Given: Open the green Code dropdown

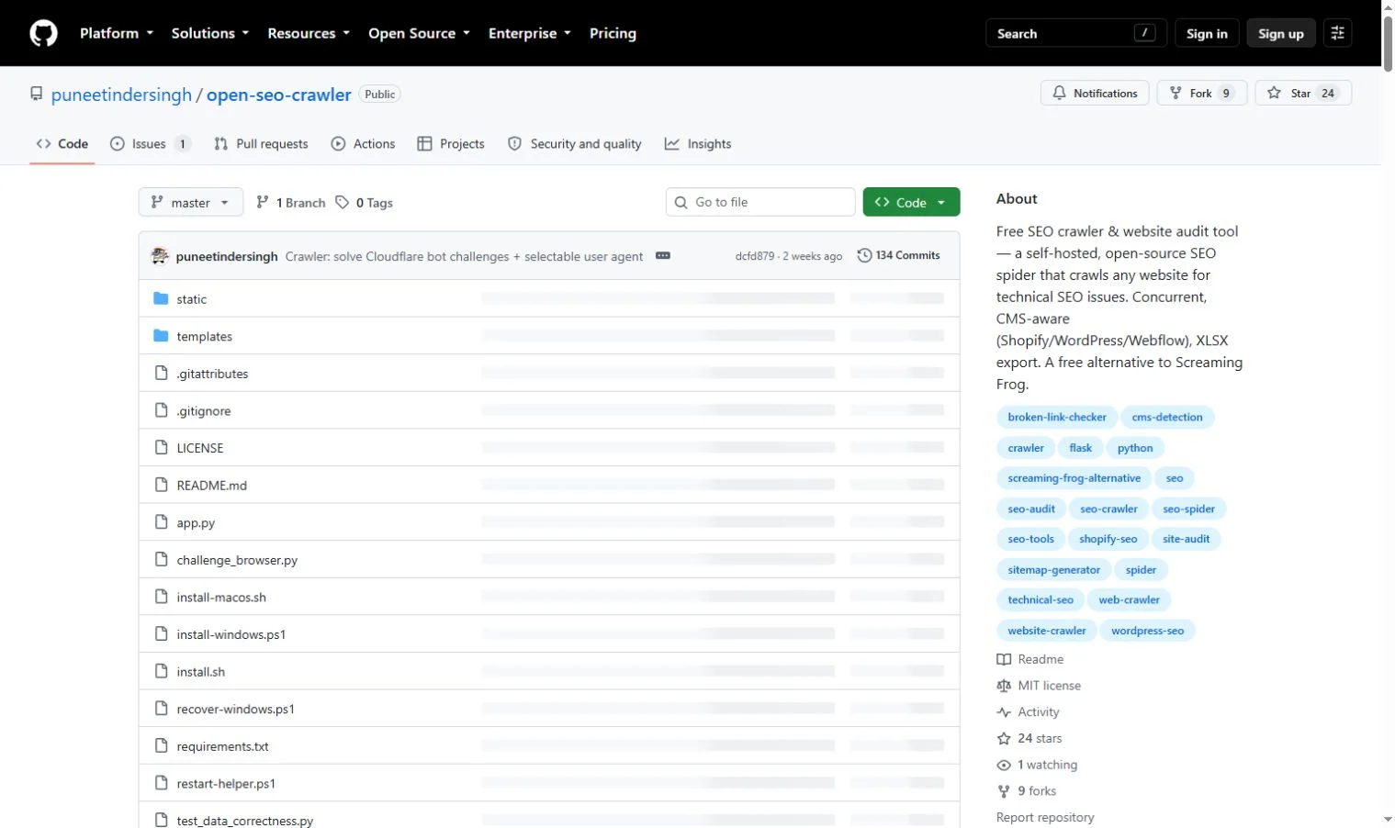Looking at the screenshot, I should click(911, 202).
